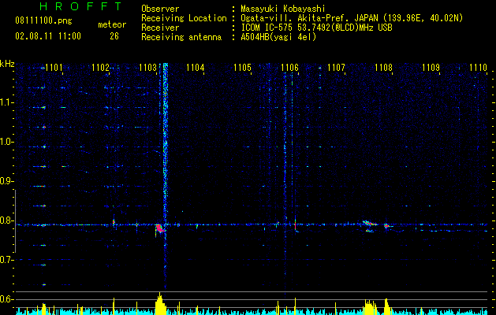Screen dimensions: 496x315
Task: Click the 1101 time marker
Action: (54, 68)
